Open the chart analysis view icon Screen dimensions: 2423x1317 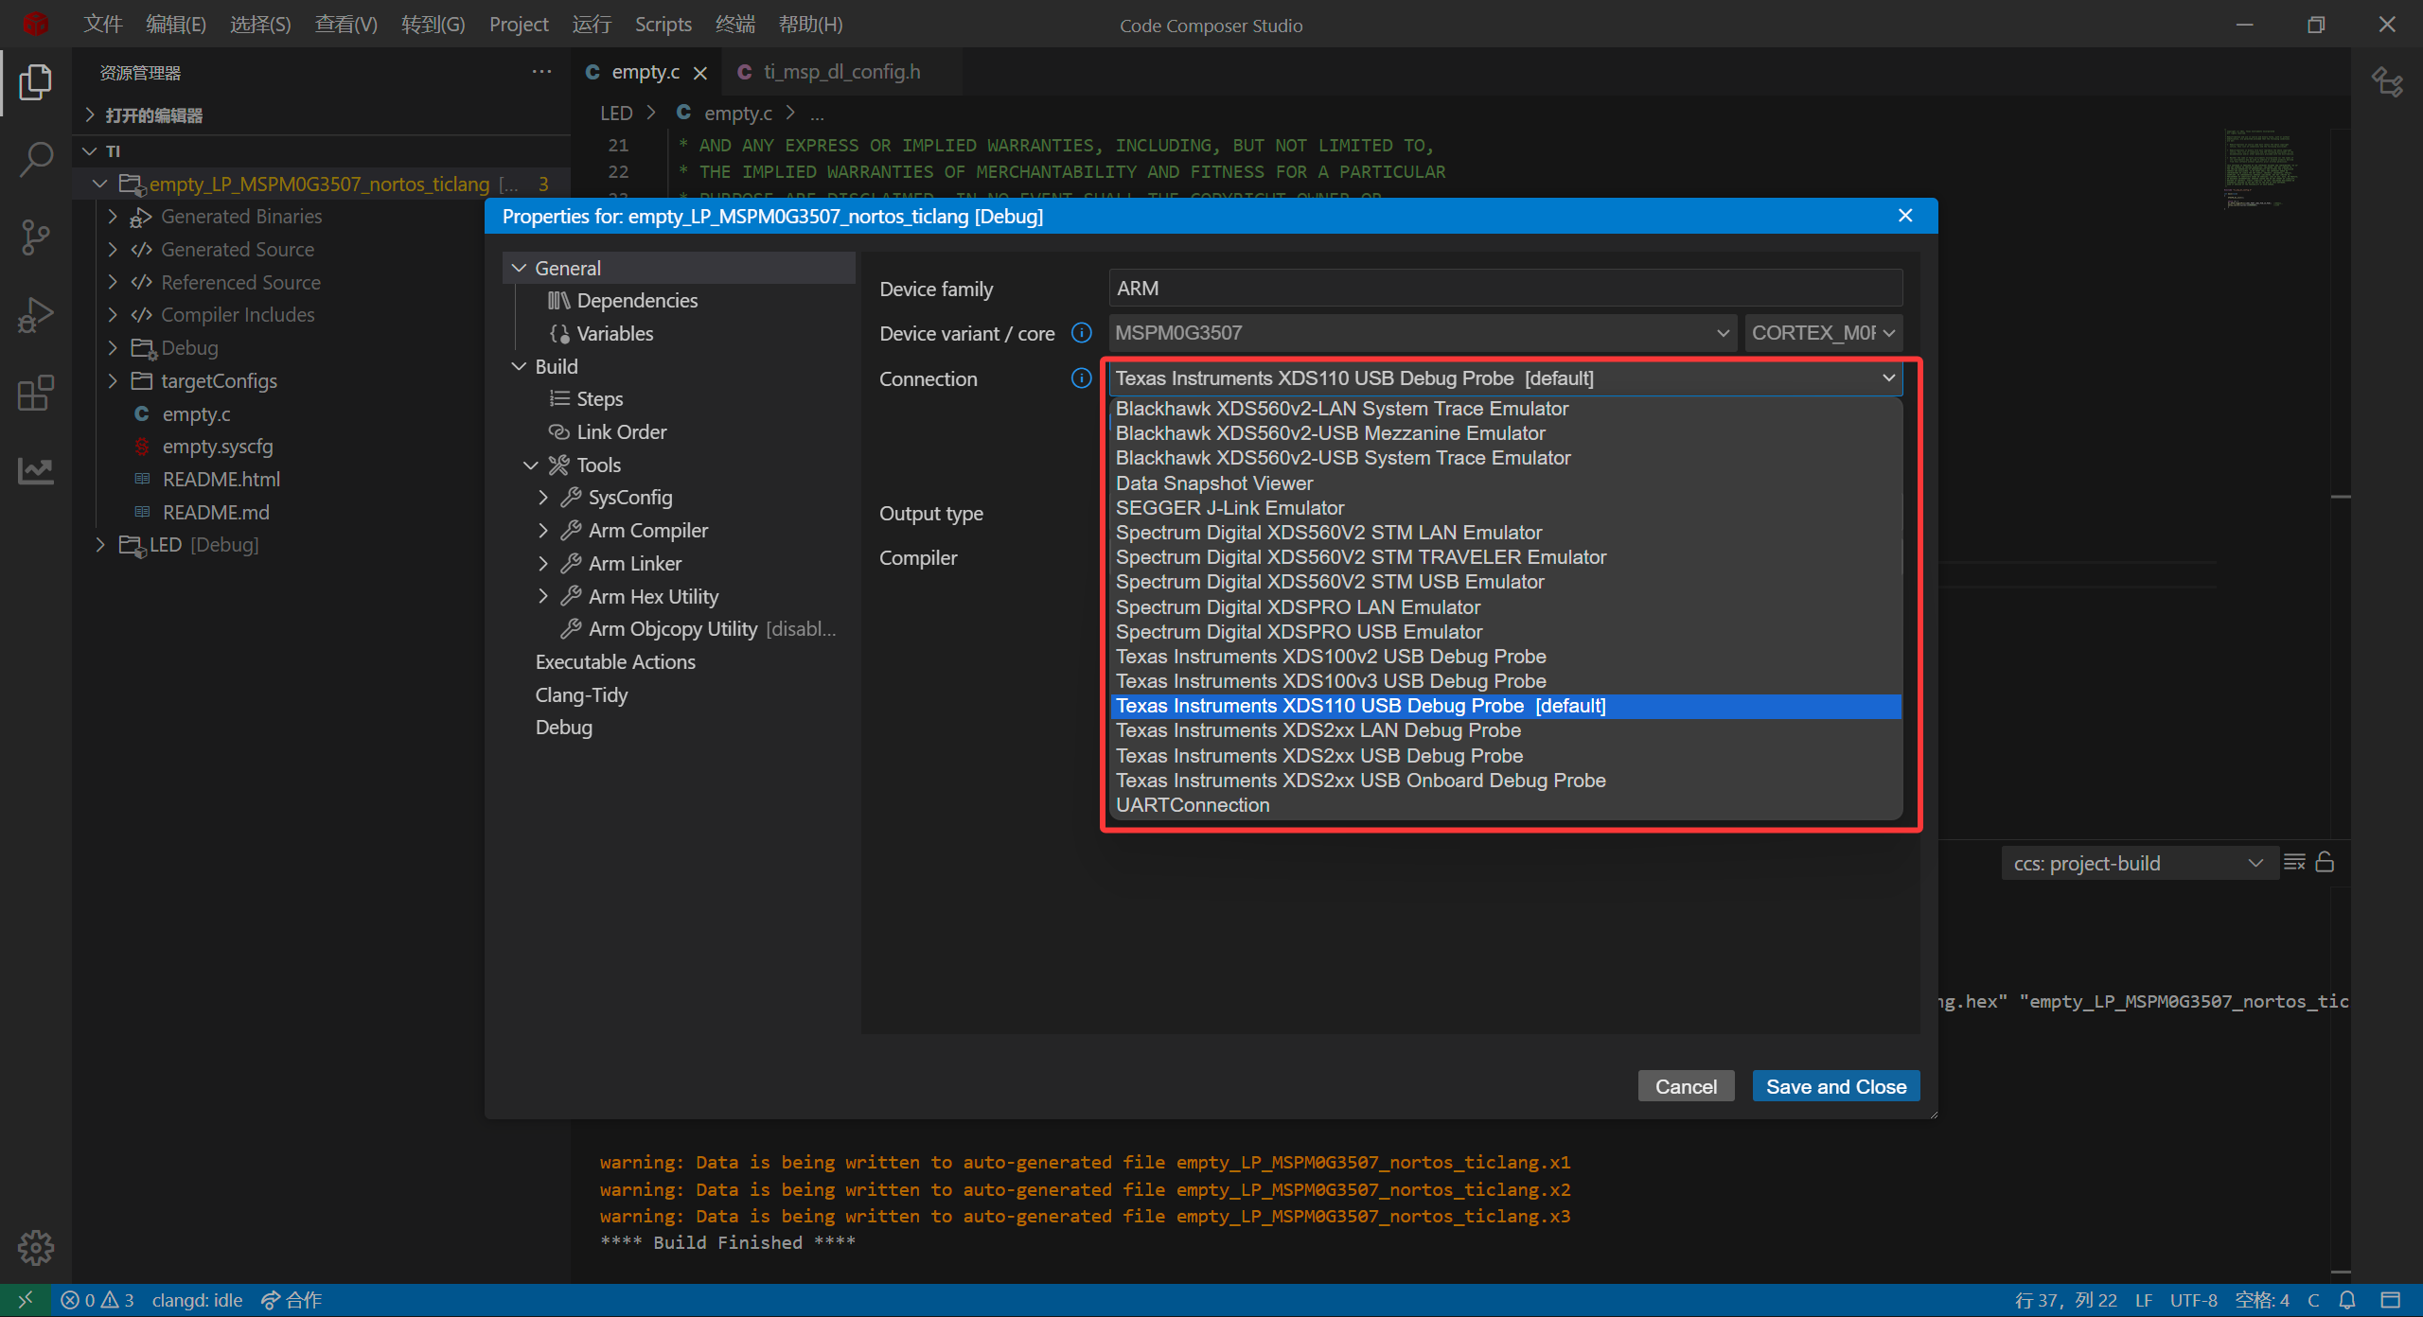pyautogui.click(x=36, y=470)
